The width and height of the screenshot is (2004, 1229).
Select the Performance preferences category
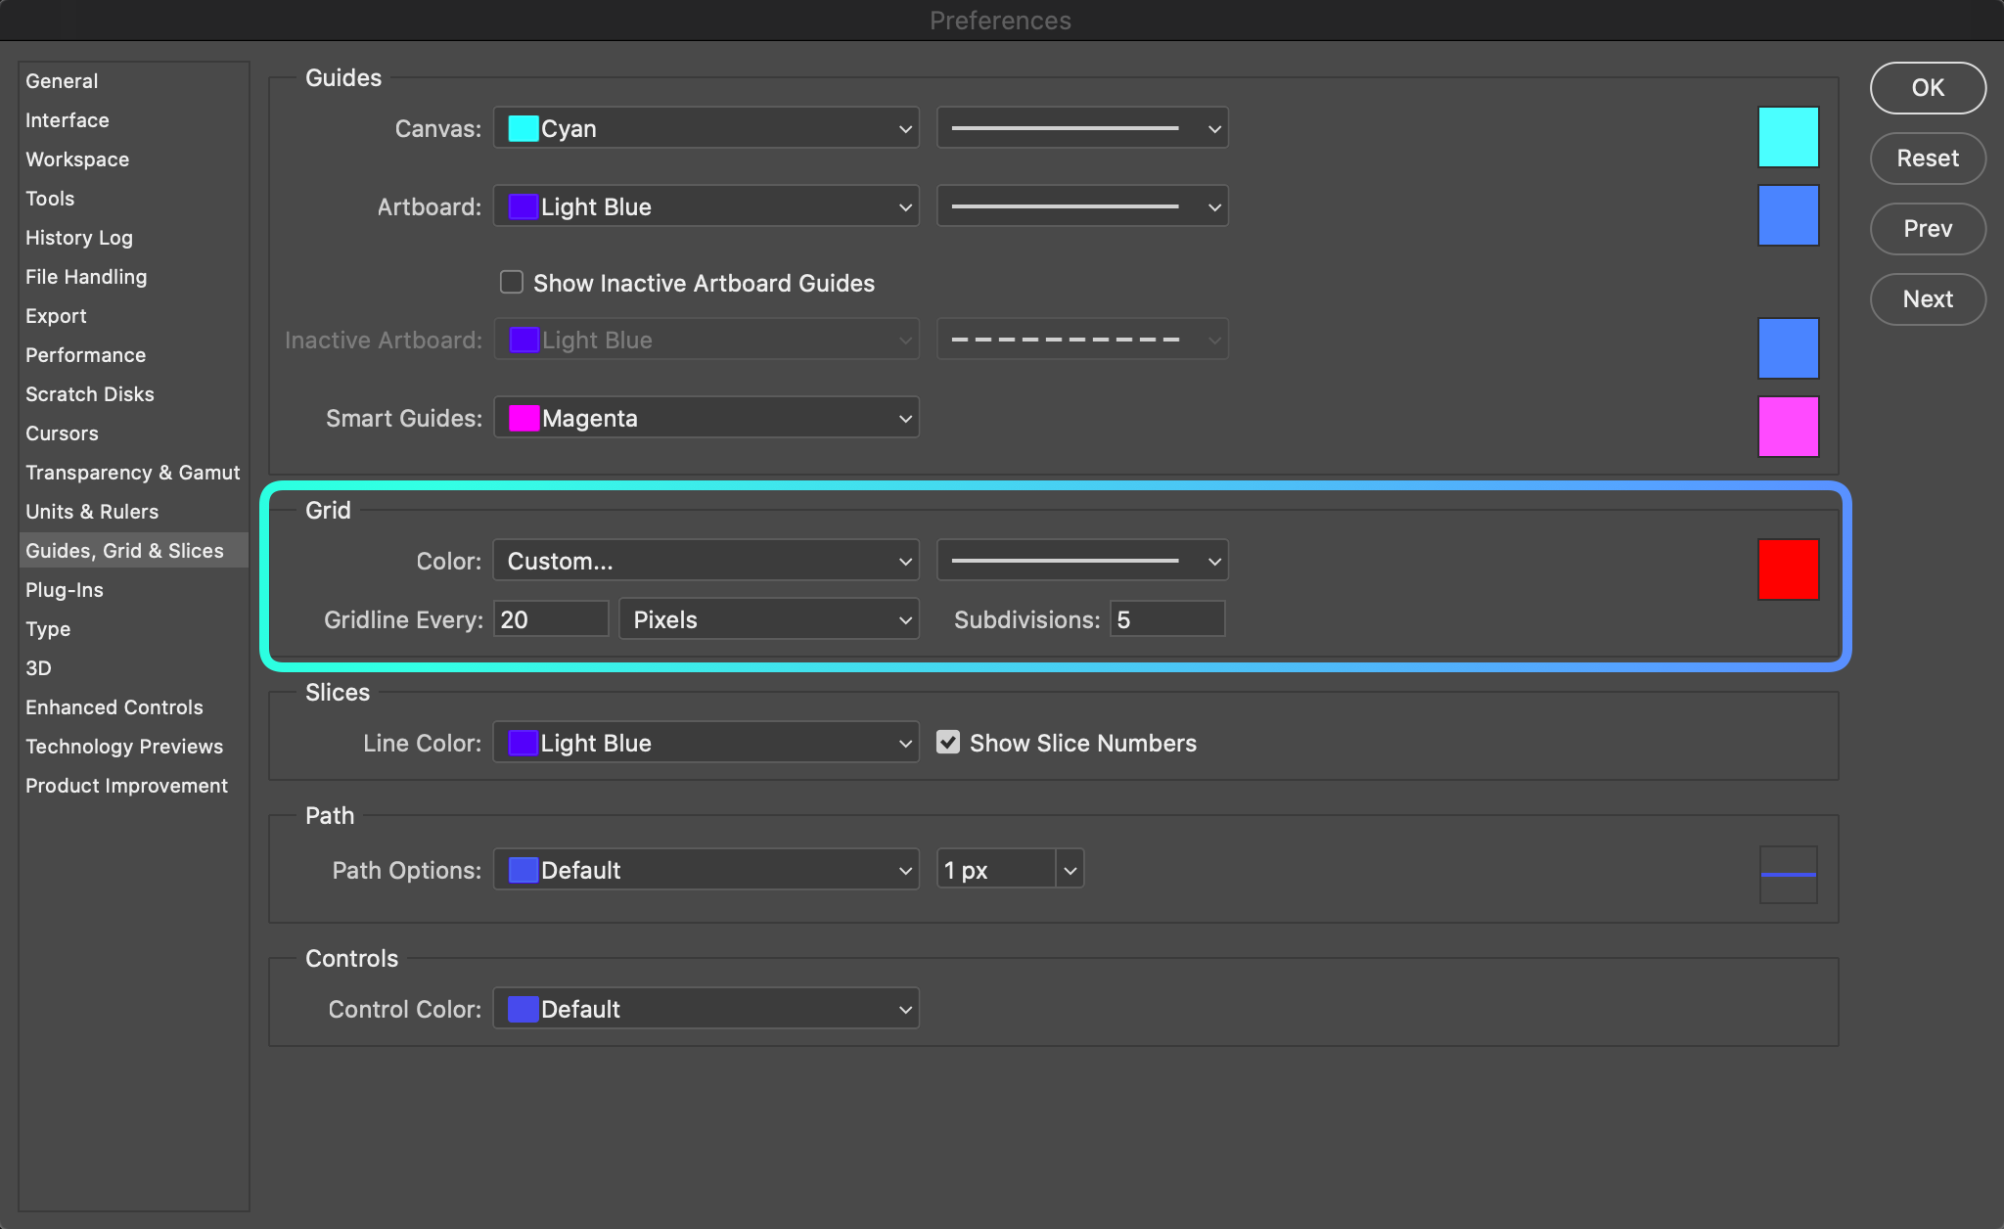(86, 355)
